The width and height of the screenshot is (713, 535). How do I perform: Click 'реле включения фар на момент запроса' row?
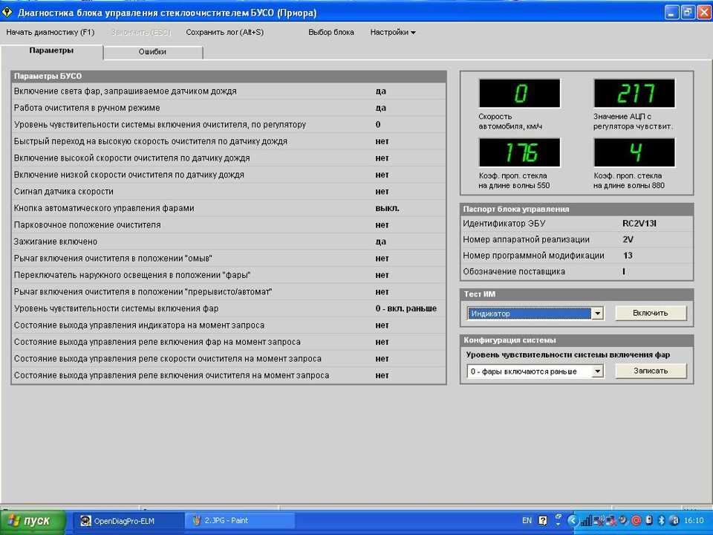click(228, 342)
